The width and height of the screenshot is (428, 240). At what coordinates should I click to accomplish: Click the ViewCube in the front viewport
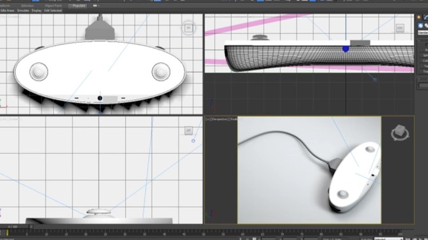(400, 28)
